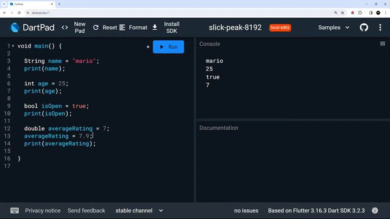
Task: Click the Reset button label
Action: [x=110, y=27]
